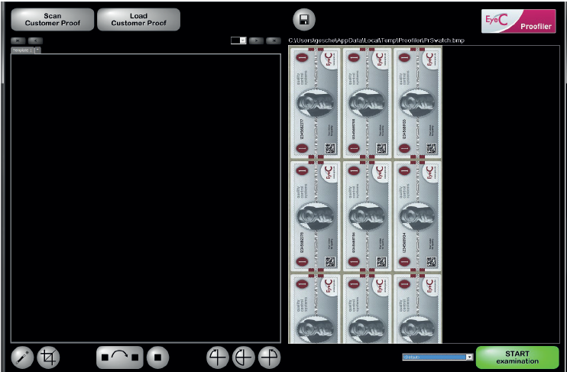Click the left window edge scrollbar
This screenshot has width=567, height=372.
[x=3, y=43]
